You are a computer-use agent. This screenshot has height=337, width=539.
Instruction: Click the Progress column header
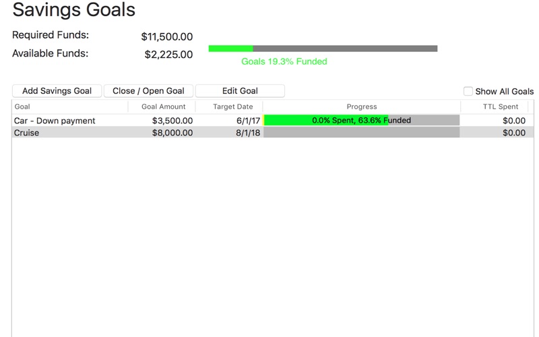(x=362, y=106)
